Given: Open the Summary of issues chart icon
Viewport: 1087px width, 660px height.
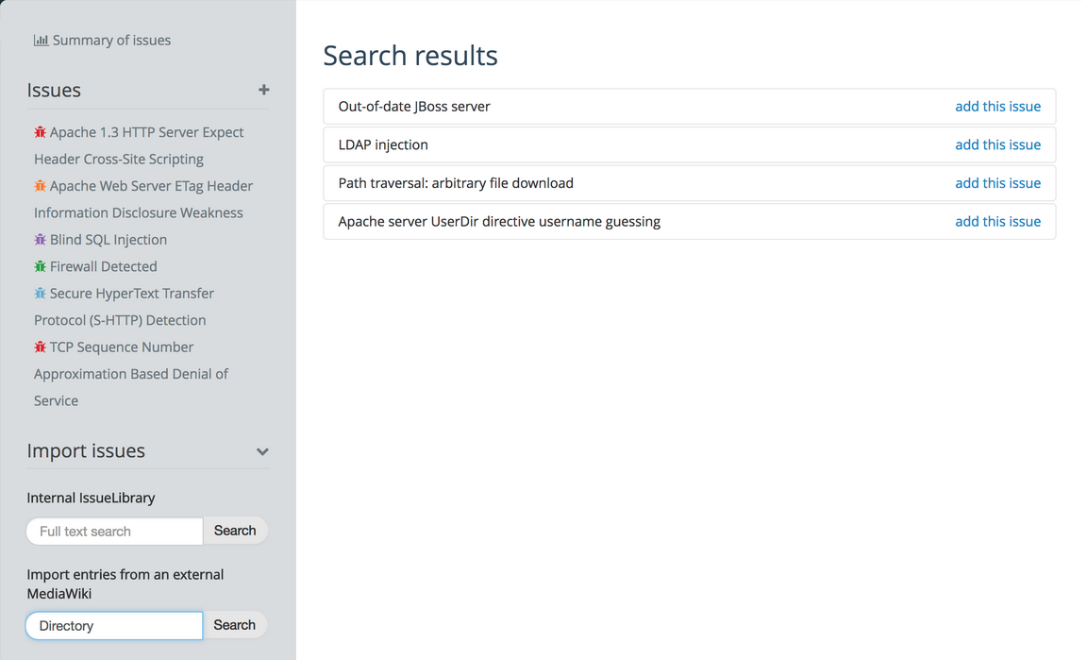Looking at the screenshot, I should pos(41,41).
